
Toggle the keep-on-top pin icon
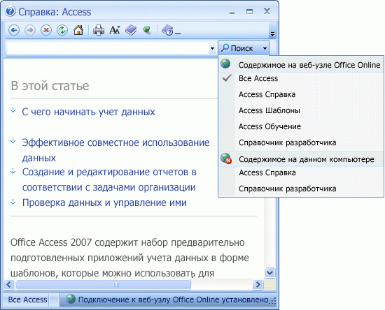[147, 30]
